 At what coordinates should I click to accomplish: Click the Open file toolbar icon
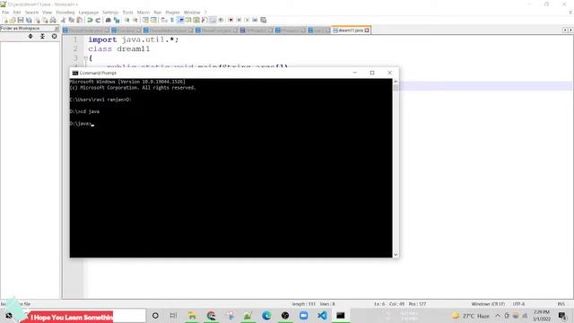pos(13,20)
